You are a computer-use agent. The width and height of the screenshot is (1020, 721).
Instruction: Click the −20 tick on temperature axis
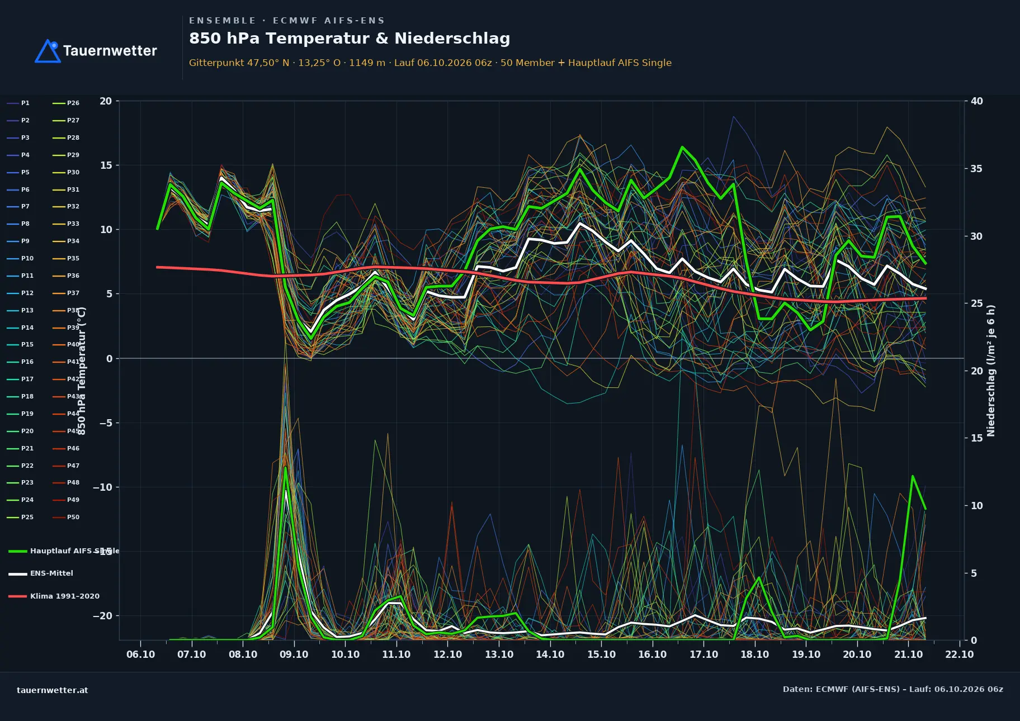coord(102,616)
